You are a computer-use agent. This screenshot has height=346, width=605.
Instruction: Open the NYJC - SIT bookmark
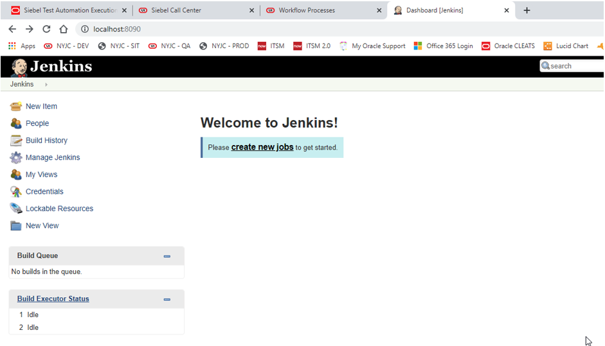(119, 46)
